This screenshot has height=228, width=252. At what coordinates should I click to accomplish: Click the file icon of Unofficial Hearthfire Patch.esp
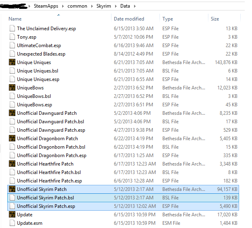[12, 181]
